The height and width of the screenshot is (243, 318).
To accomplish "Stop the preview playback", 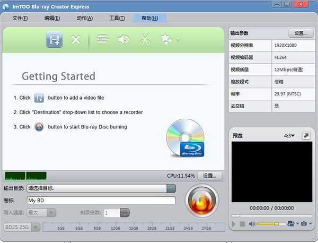I will [x=242, y=224].
